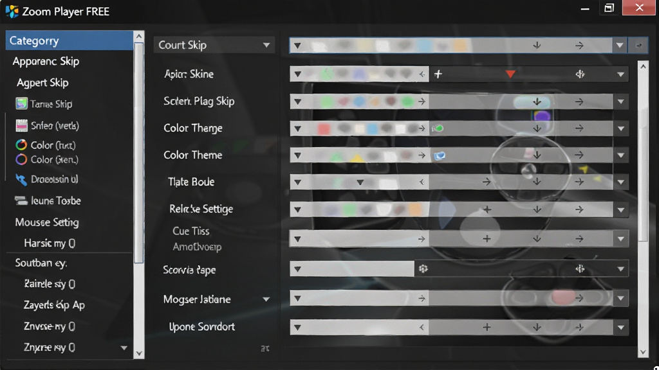Expand the Mogser Jatiane dropdown arrow
659x370 pixels.
coord(266,299)
